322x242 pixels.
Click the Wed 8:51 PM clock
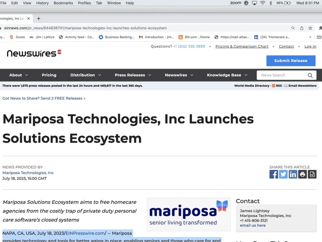308,3
